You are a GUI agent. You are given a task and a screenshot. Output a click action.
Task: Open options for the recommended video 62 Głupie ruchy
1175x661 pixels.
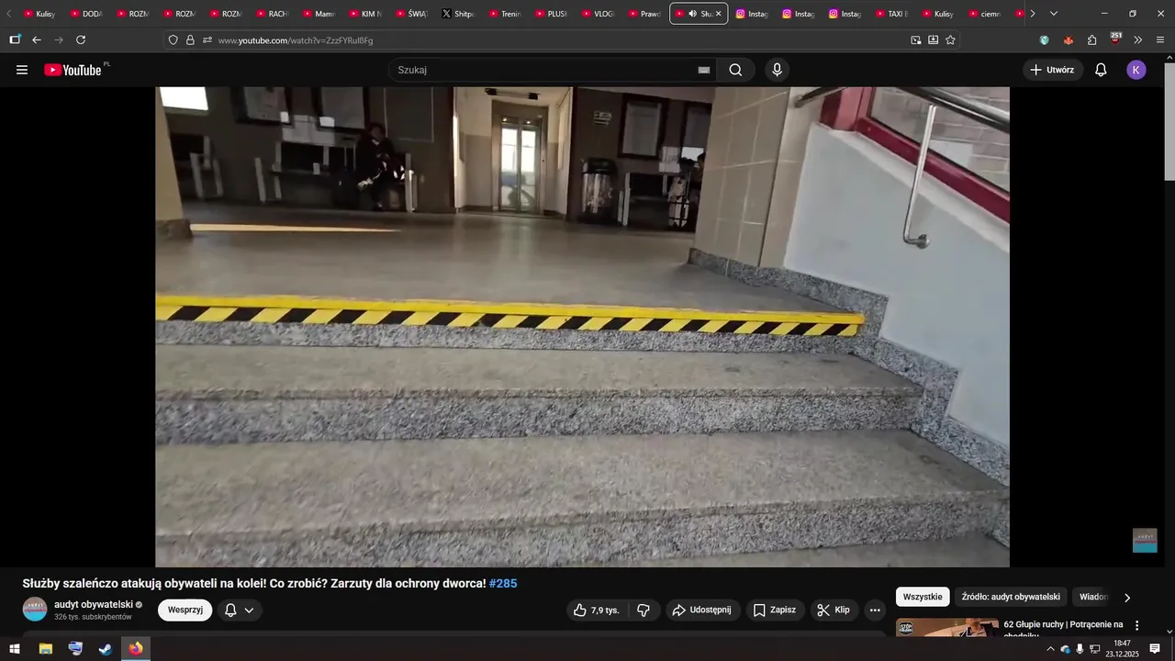point(1136,625)
